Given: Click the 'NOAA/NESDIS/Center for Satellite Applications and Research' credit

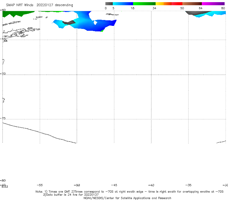Looking at the screenshot, I should coord(127,198).
